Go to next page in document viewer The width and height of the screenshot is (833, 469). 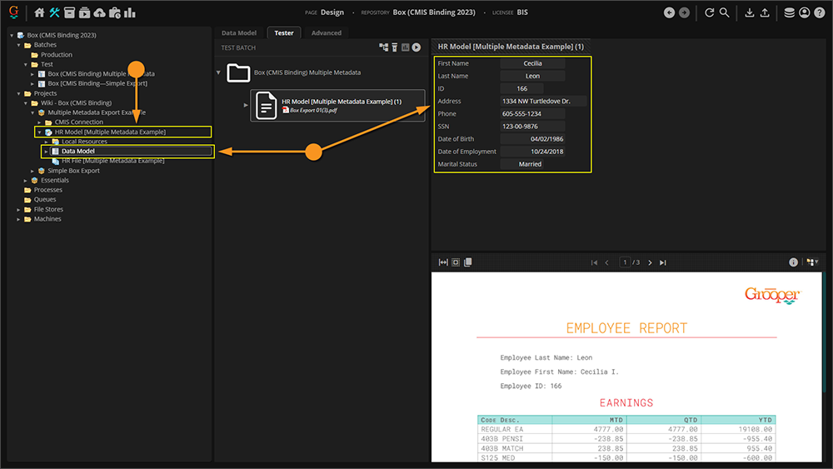coord(650,262)
